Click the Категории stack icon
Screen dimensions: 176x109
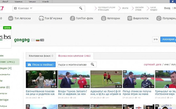104,18
